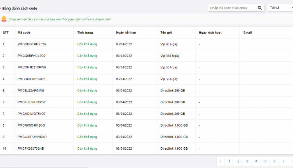
Task: Click expiry date 03/04/2022 in row PMCOBGERNY529
Action: coord(124,44)
